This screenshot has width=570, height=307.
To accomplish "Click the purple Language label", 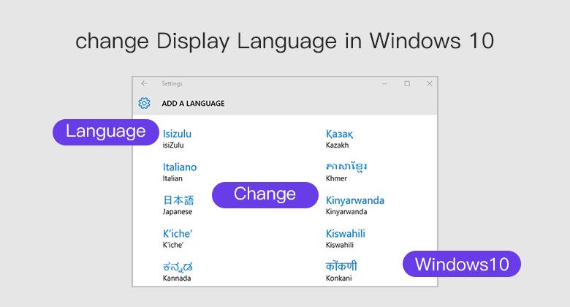I will (x=106, y=132).
